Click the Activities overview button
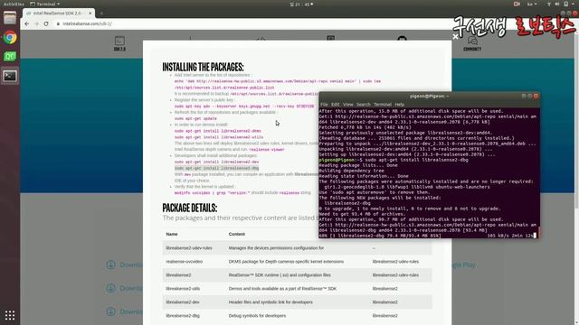 pyautogui.click(x=14, y=4)
